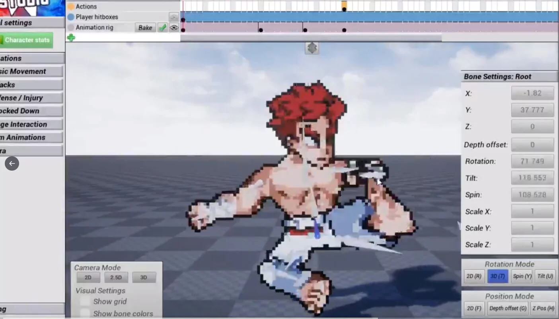Screen dimensions: 559x319
Task: Switch camera mode to 2.5D
Action: 116,278
